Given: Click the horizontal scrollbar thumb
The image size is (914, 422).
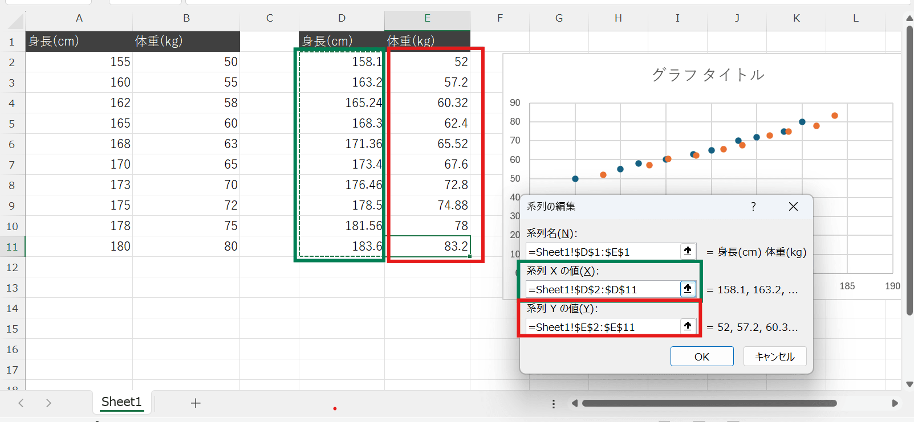Looking at the screenshot, I should pos(709,403).
